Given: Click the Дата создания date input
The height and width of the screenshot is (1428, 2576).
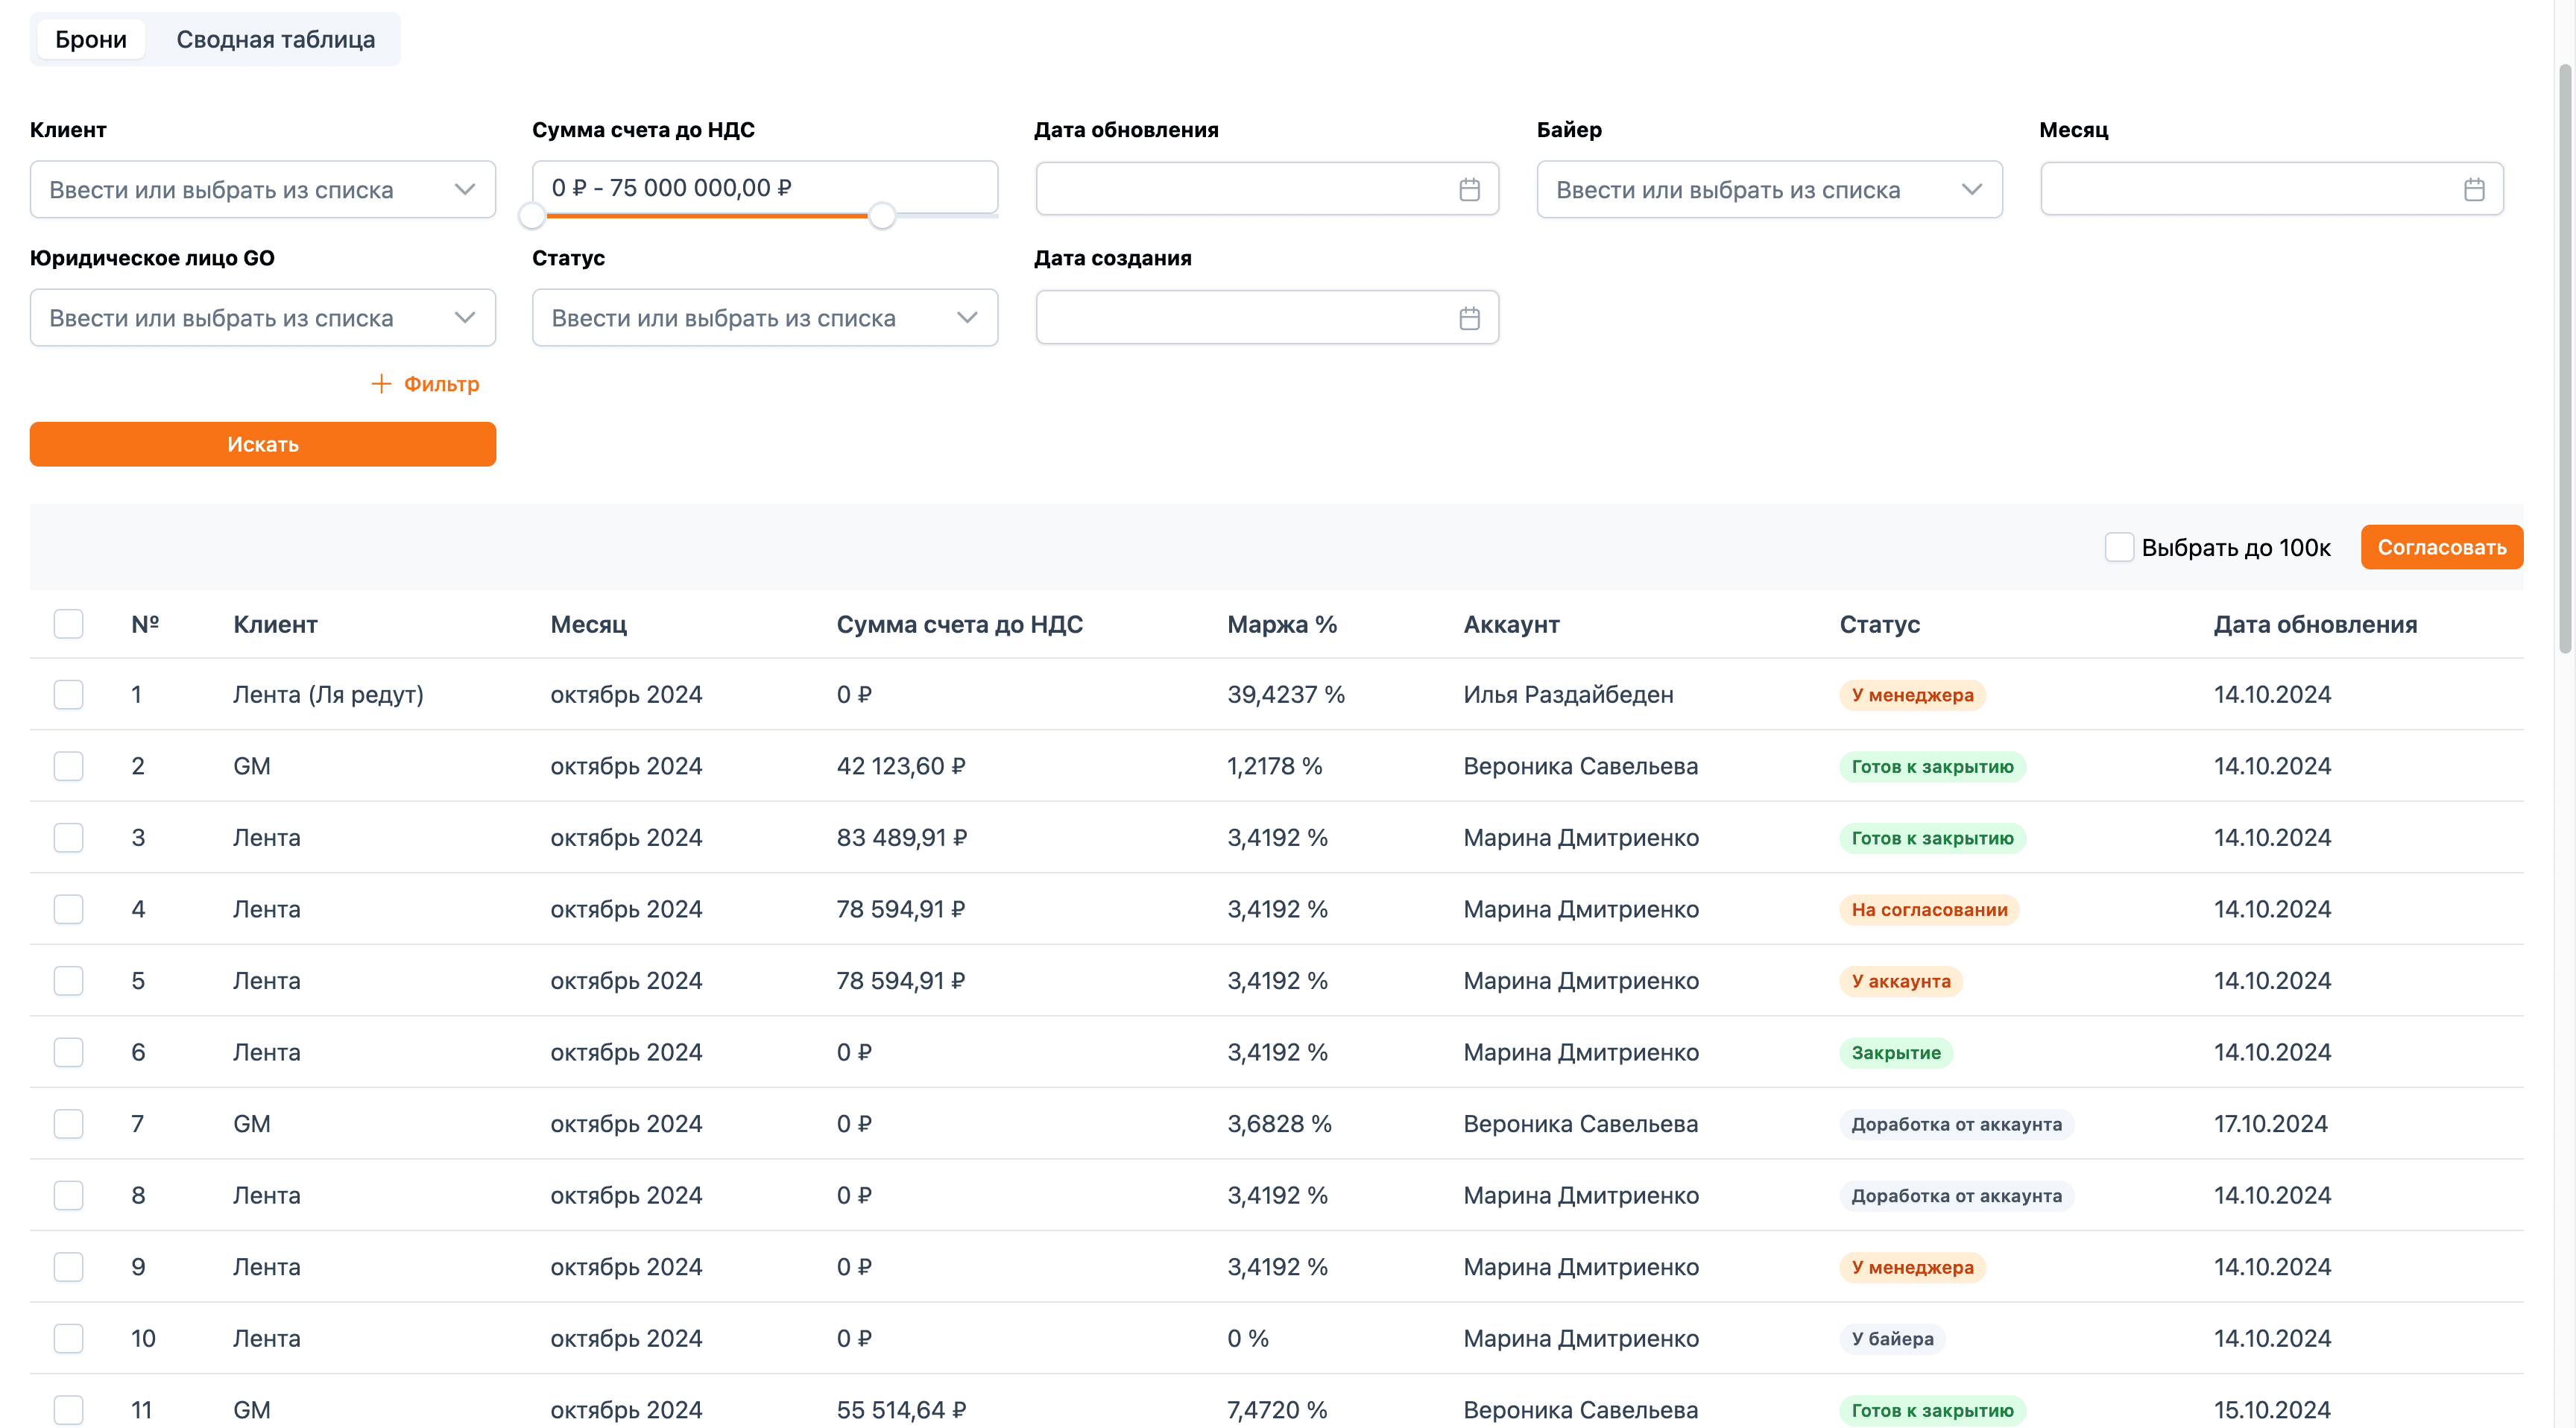Looking at the screenshot, I should point(1267,318).
